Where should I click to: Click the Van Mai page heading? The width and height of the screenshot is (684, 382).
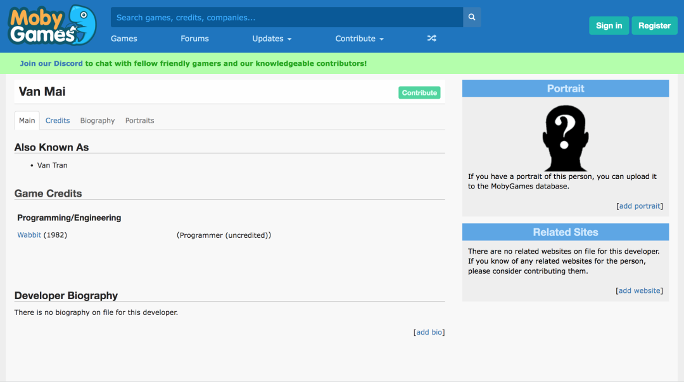tap(42, 92)
